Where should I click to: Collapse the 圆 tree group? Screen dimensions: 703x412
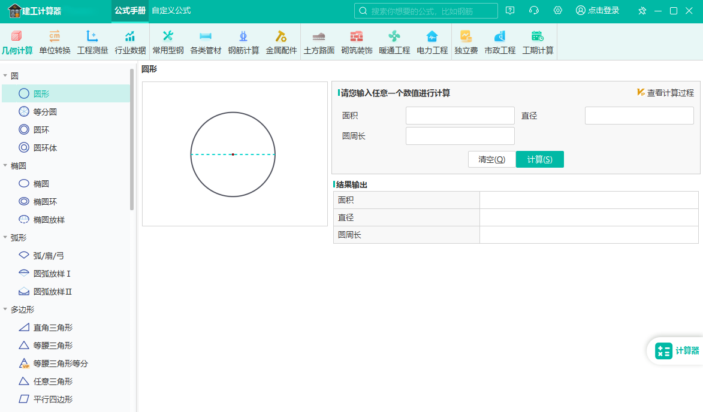[5, 76]
